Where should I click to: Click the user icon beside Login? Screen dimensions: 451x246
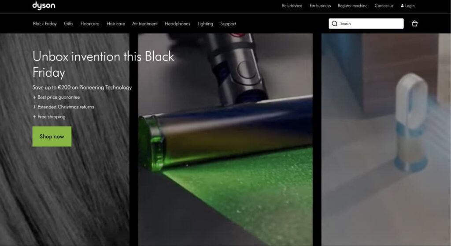pyautogui.click(x=402, y=6)
